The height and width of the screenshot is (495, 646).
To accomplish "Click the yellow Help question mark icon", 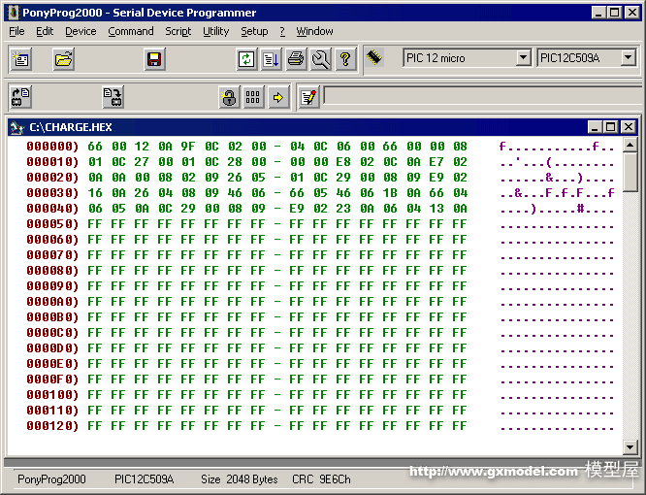I will pos(345,59).
